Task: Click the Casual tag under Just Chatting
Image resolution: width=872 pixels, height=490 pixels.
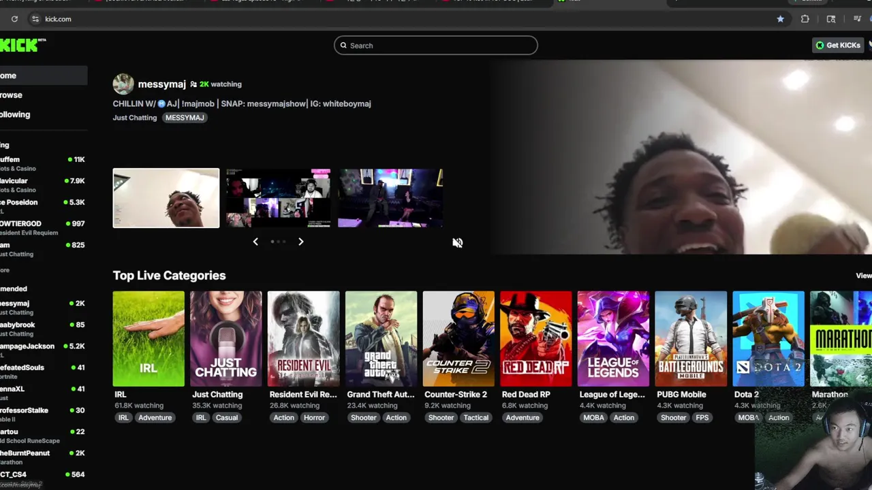Action: [x=227, y=418]
